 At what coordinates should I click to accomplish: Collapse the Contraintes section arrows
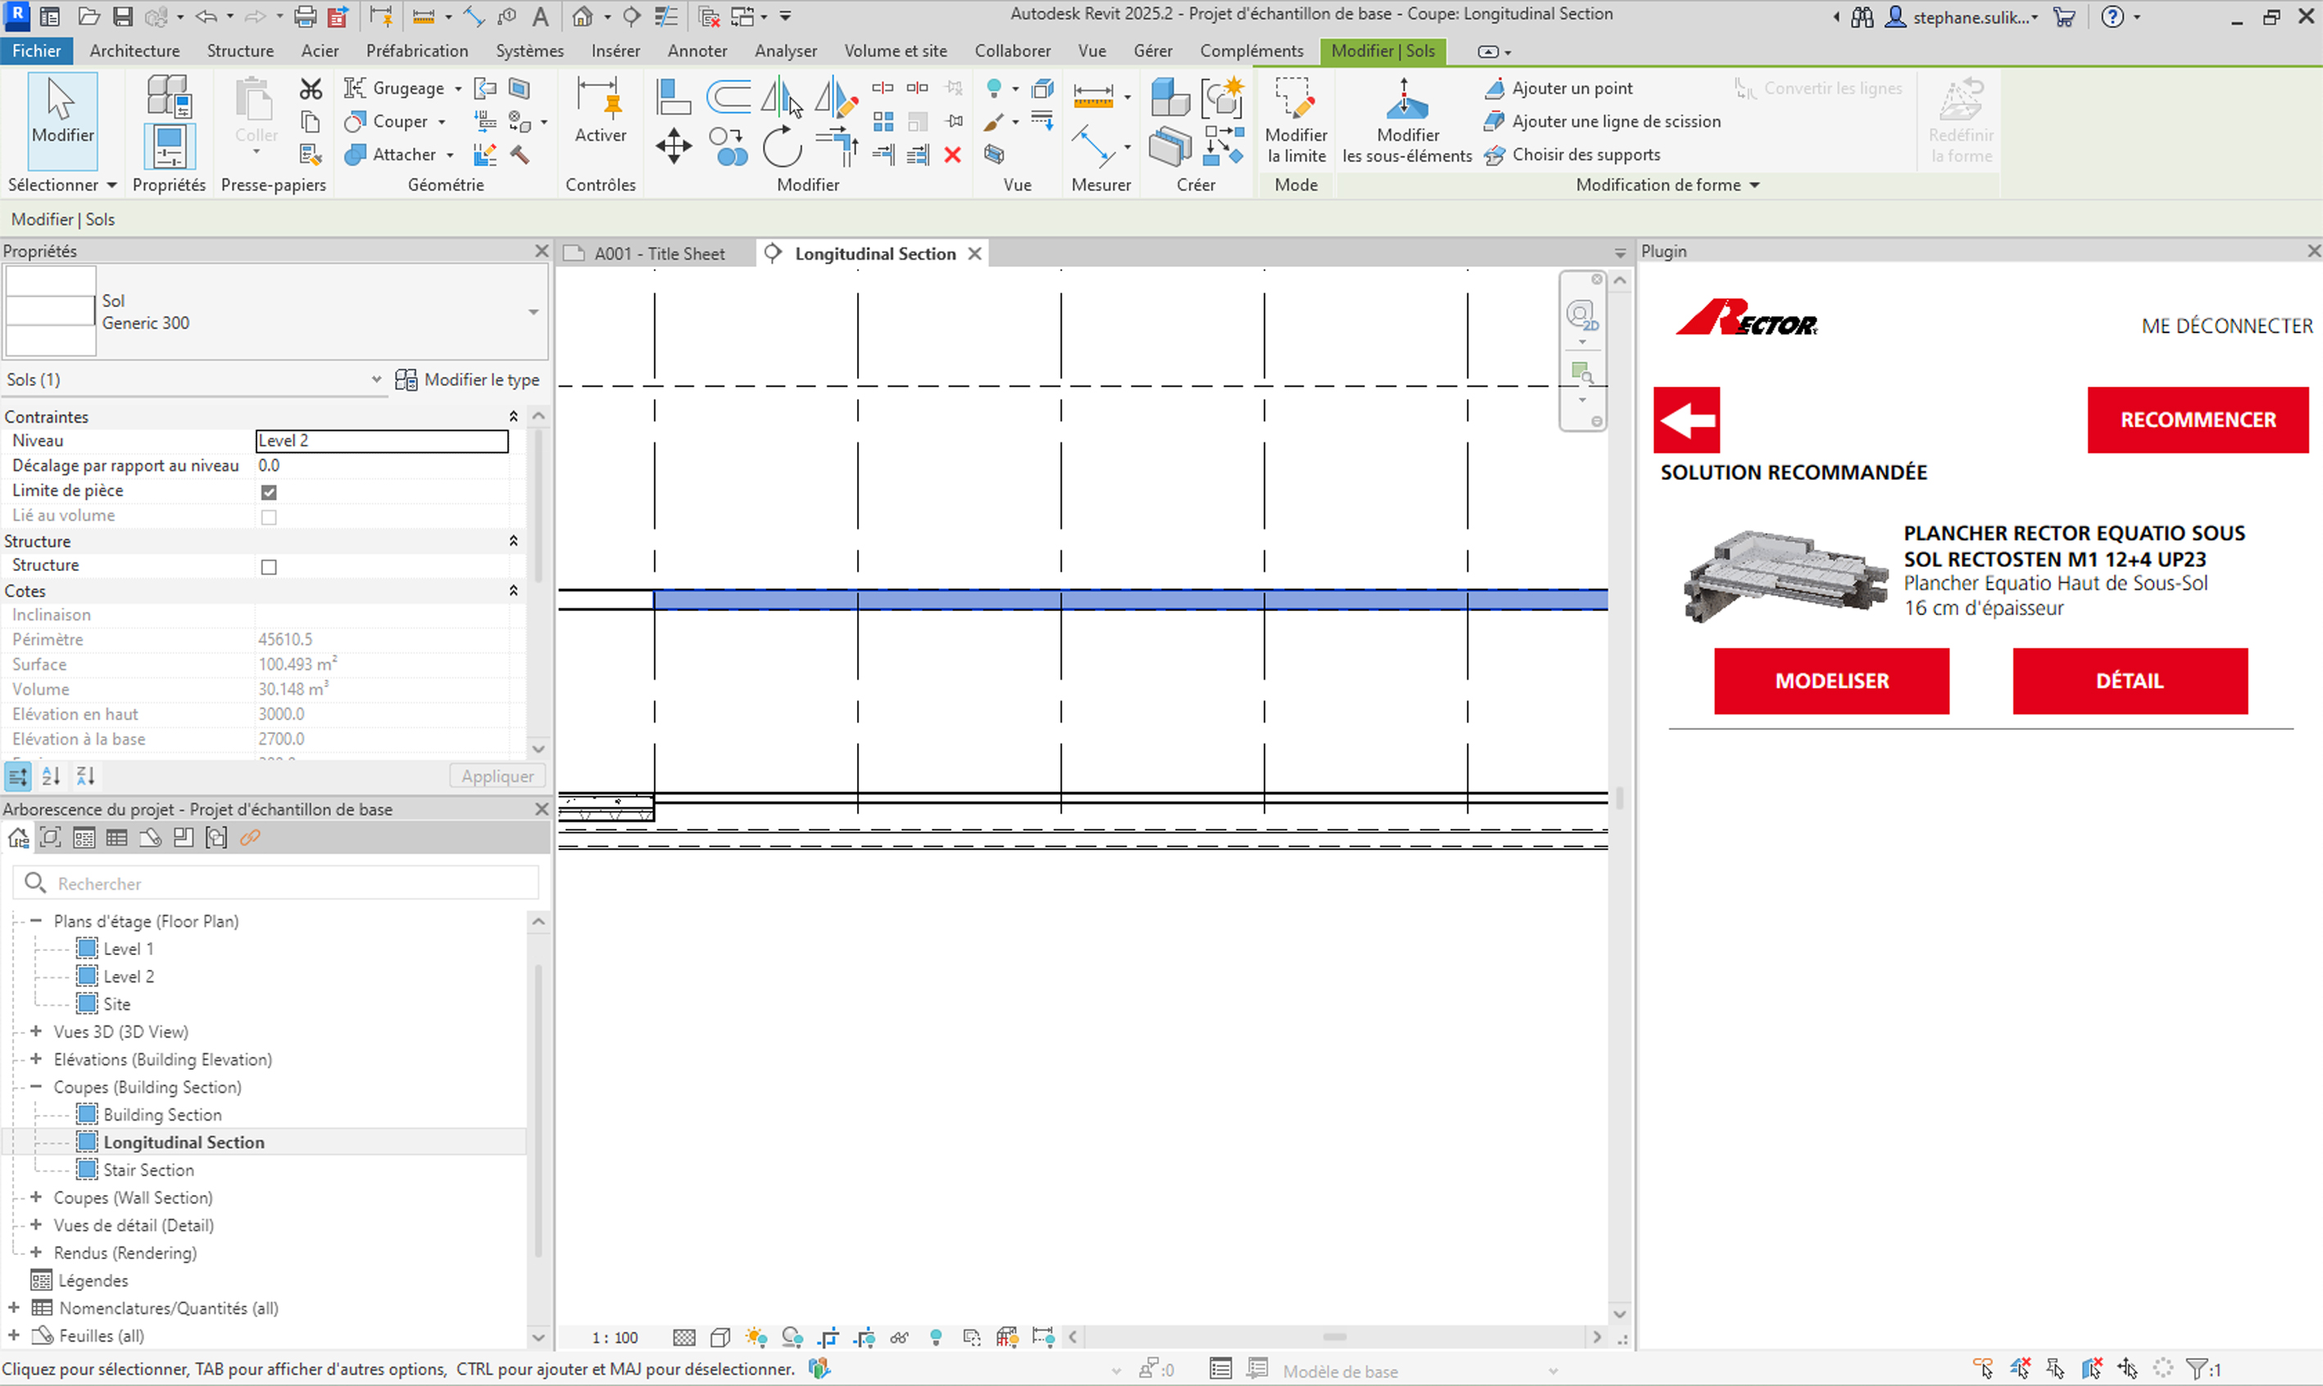513,417
